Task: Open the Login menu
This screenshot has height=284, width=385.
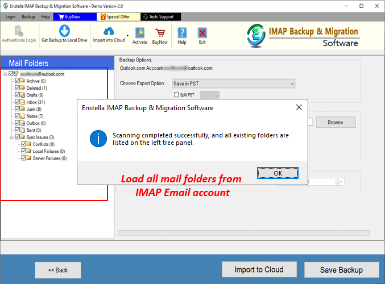Action: coord(10,16)
